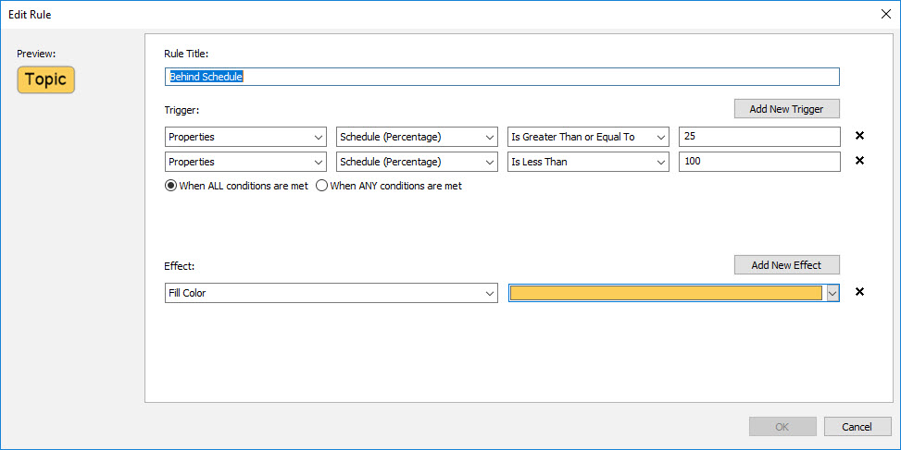The image size is (901, 450).
Task: Open second trigger's Properties dropdown
Action: point(245,162)
